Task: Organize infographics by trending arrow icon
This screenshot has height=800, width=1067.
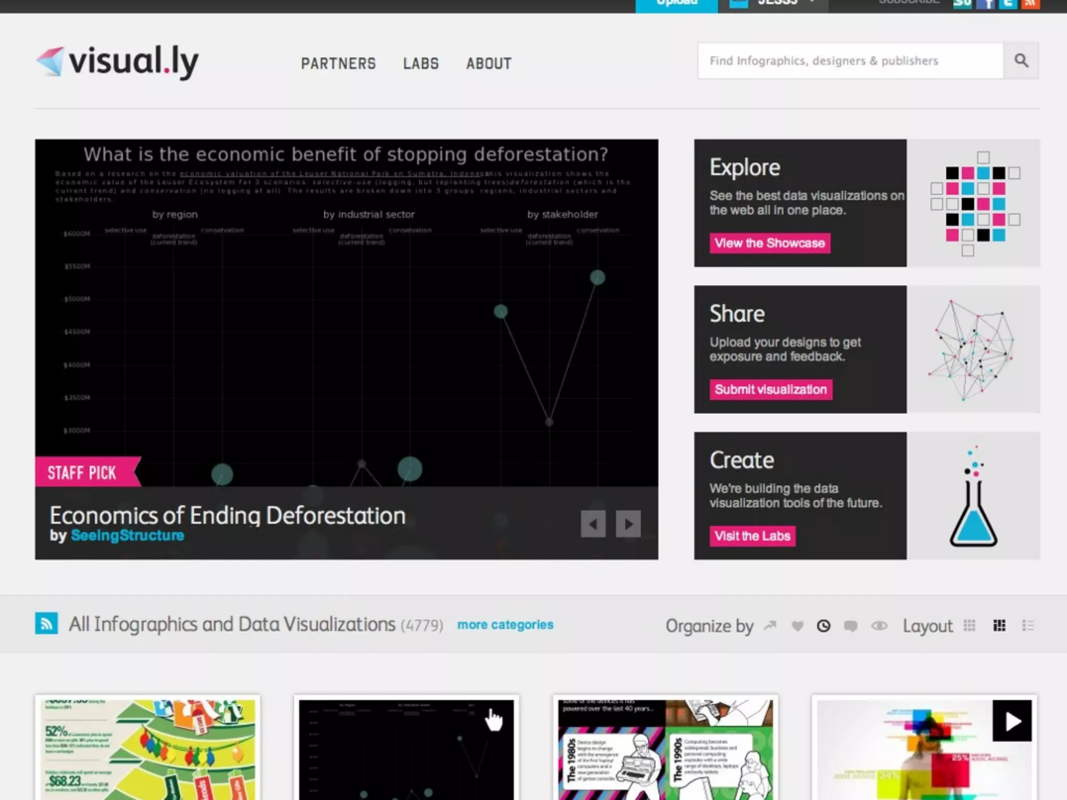Action: coord(770,626)
